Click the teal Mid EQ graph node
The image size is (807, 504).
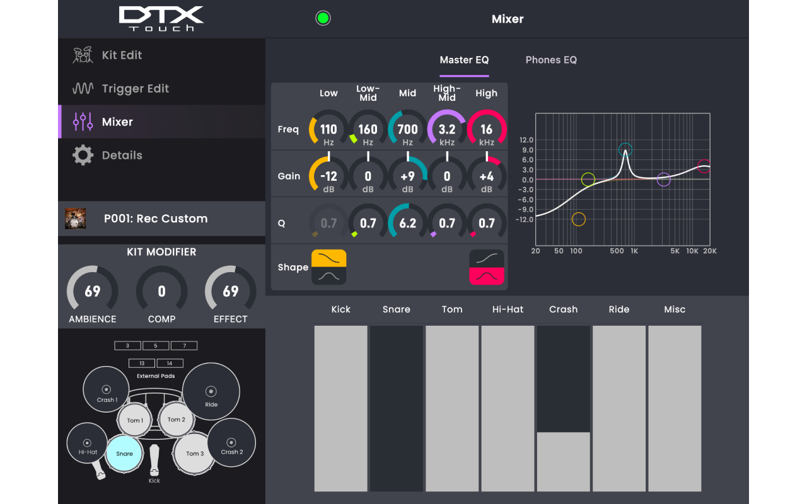(625, 150)
